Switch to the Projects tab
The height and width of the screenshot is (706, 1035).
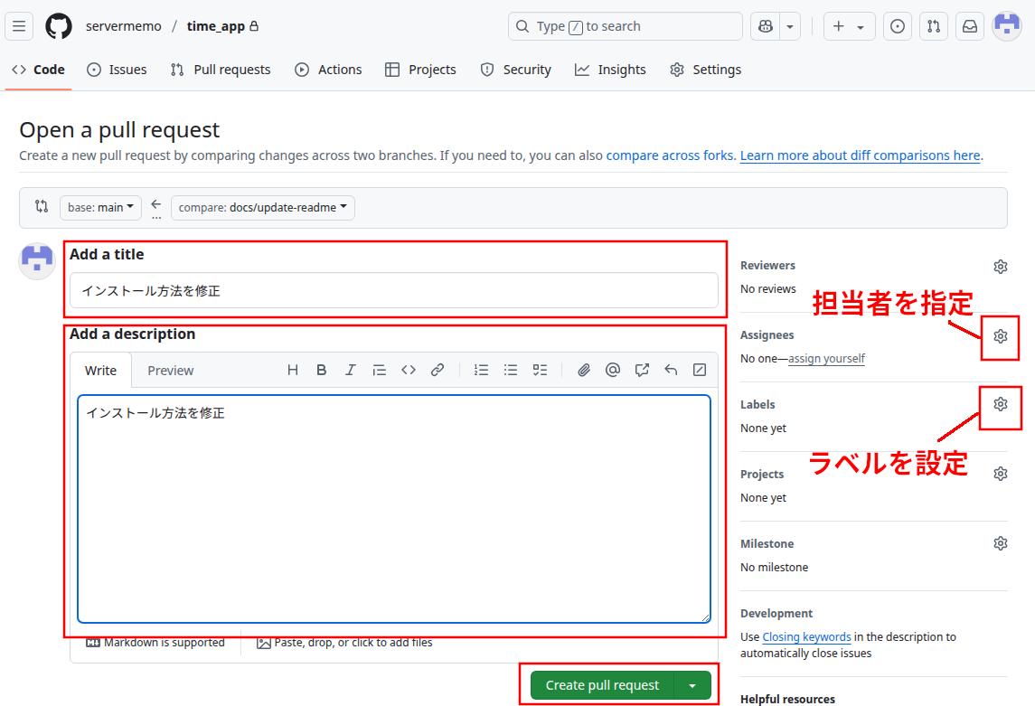point(420,70)
